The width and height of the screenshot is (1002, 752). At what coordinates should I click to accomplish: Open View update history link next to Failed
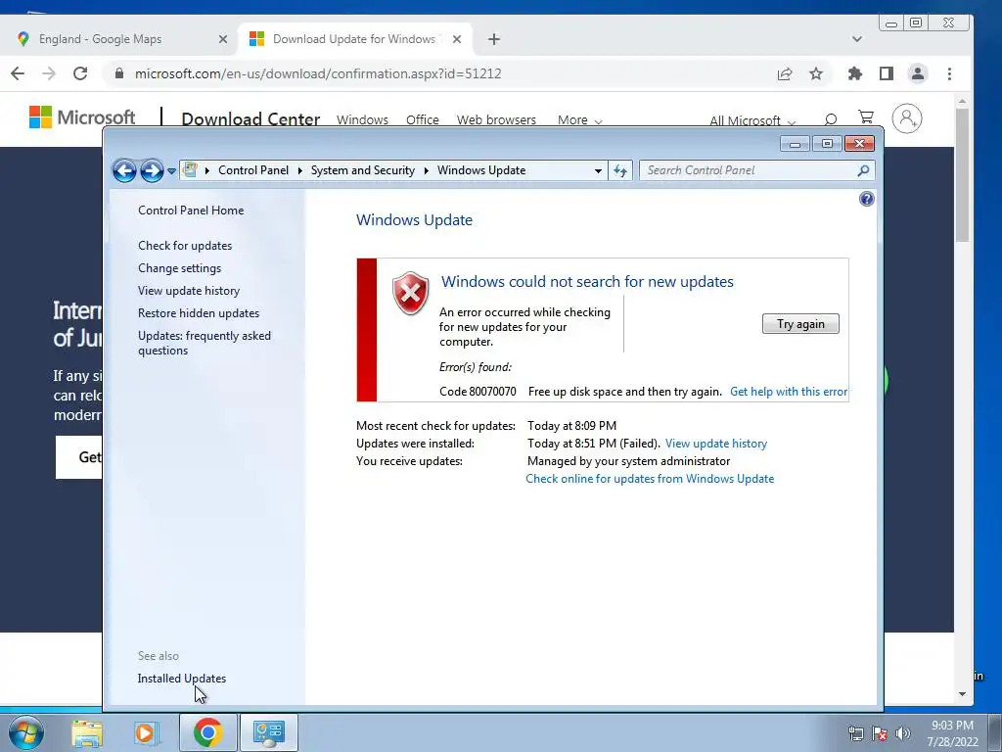pyautogui.click(x=715, y=444)
